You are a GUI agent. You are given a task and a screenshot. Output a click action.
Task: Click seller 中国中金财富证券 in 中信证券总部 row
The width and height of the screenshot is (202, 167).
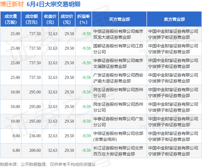173,136
